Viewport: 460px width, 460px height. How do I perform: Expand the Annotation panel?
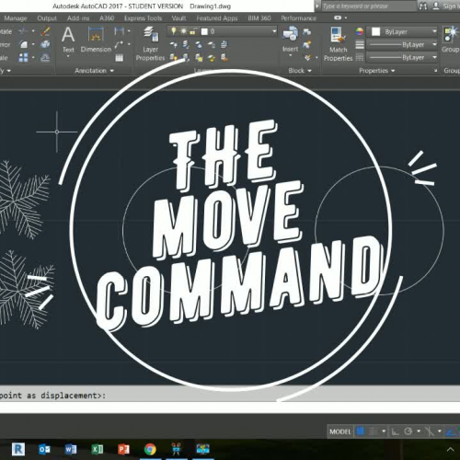[x=94, y=71]
